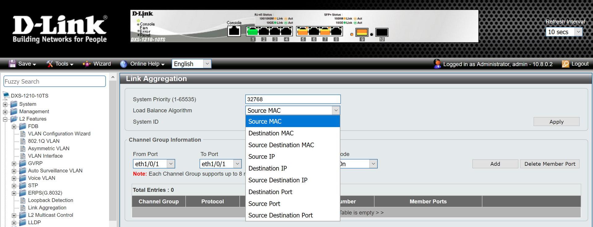The width and height of the screenshot is (593, 227).
Task: Open Link Aggregation in the tree
Action: click(x=47, y=208)
